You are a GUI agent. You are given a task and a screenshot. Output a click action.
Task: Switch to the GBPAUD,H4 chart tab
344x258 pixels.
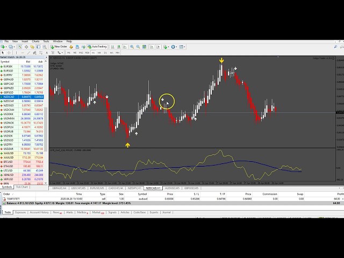(x=58, y=189)
